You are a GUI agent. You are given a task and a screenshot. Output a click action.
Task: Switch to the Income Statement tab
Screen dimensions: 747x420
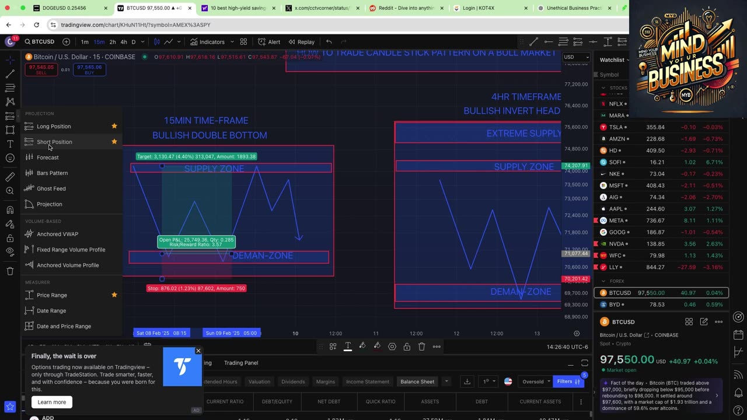(368, 381)
